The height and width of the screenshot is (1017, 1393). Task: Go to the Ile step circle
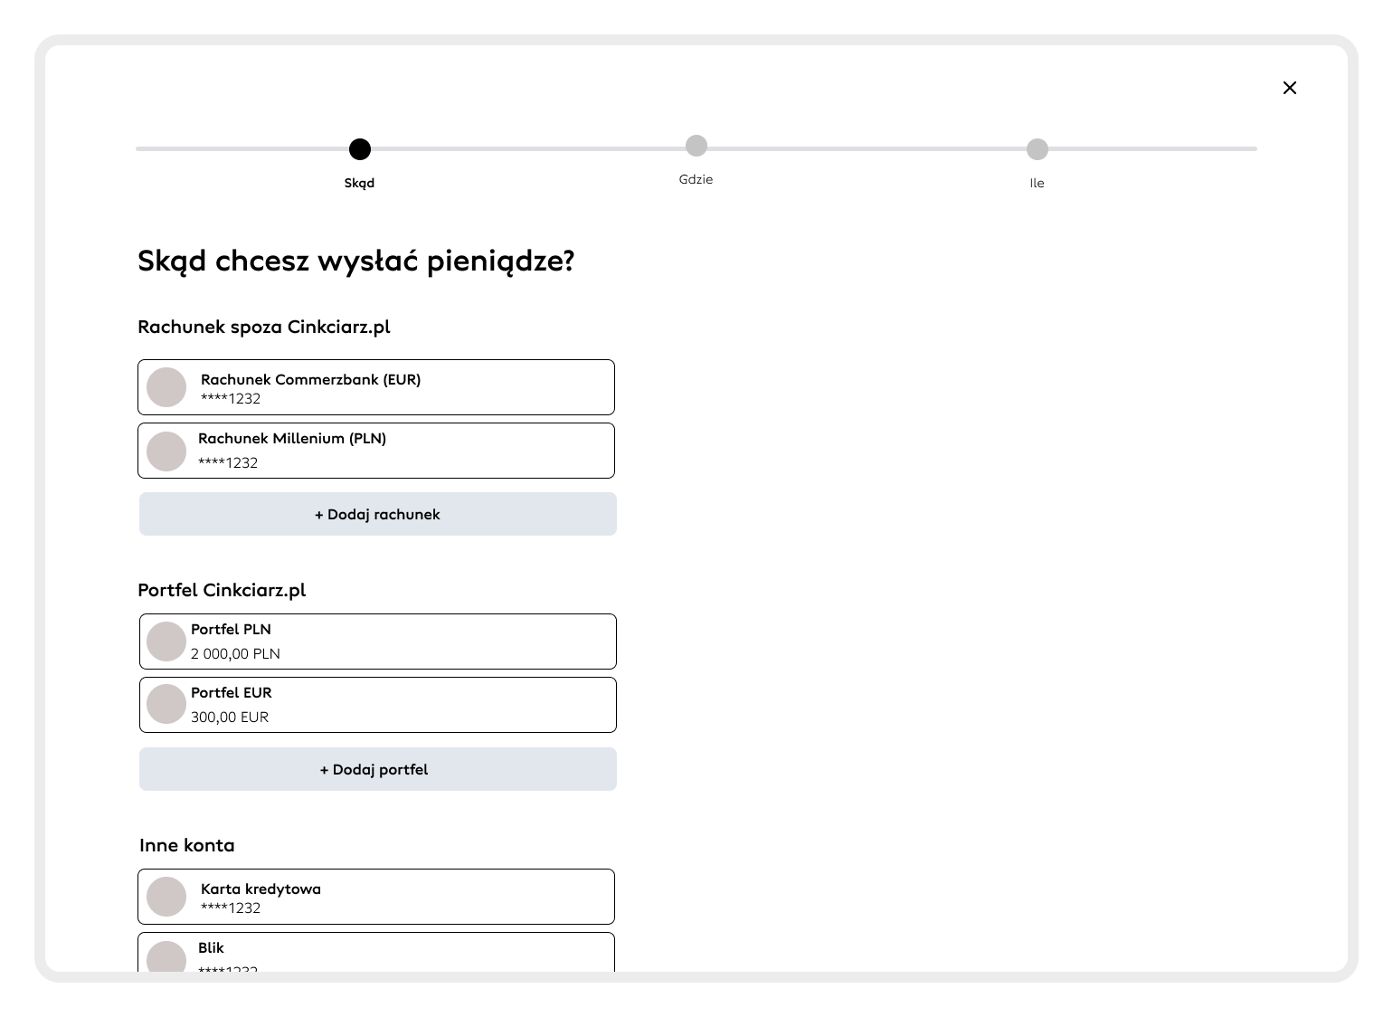pos(1038,149)
